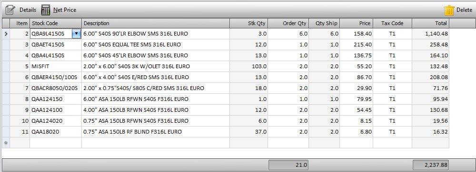
Task: Click the price cell 55.20
Action: click(356, 66)
